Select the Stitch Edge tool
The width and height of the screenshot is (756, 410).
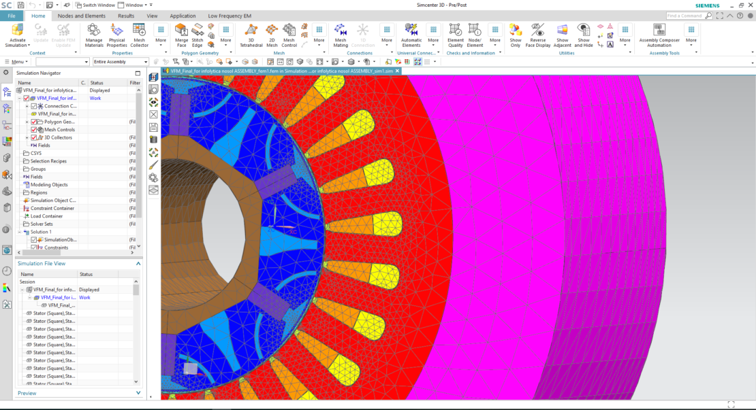tap(198, 35)
